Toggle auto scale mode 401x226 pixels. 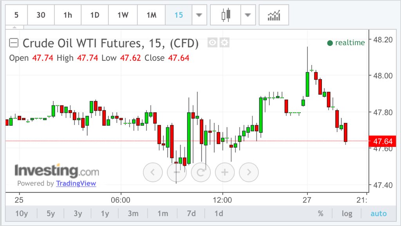[x=379, y=213]
